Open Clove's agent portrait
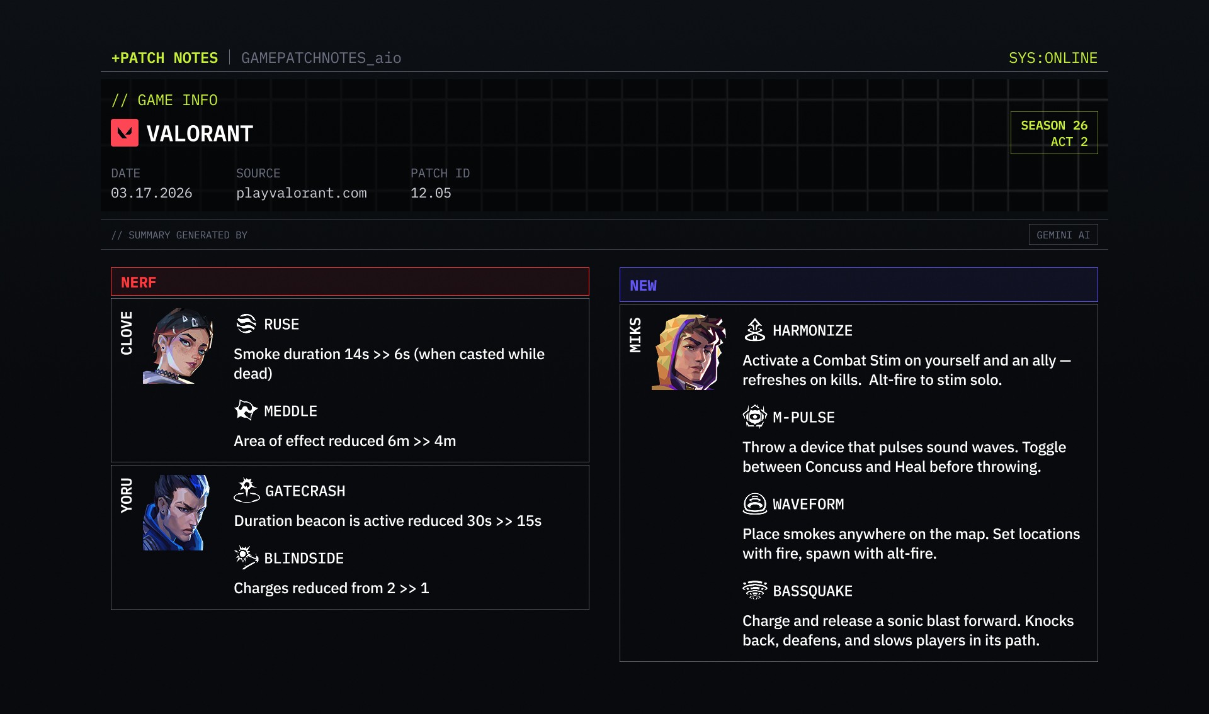 click(x=178, y=346)
